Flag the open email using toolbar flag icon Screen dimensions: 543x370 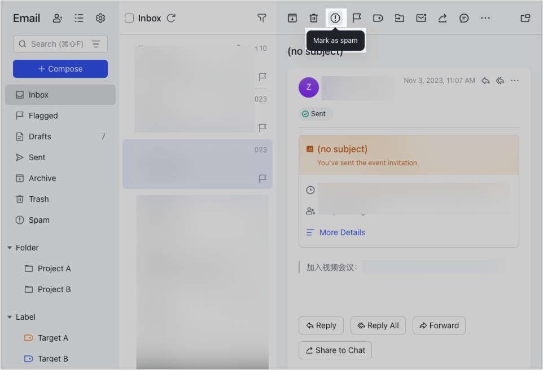357,18
